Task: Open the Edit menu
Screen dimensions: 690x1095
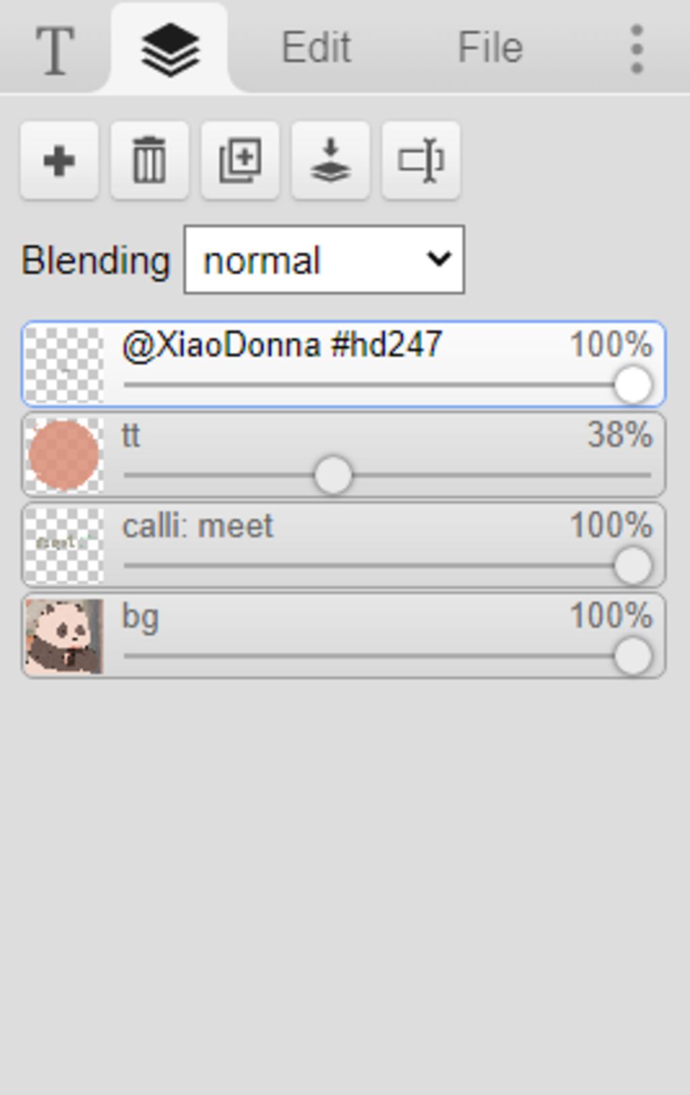Action: tap(316, 48)
